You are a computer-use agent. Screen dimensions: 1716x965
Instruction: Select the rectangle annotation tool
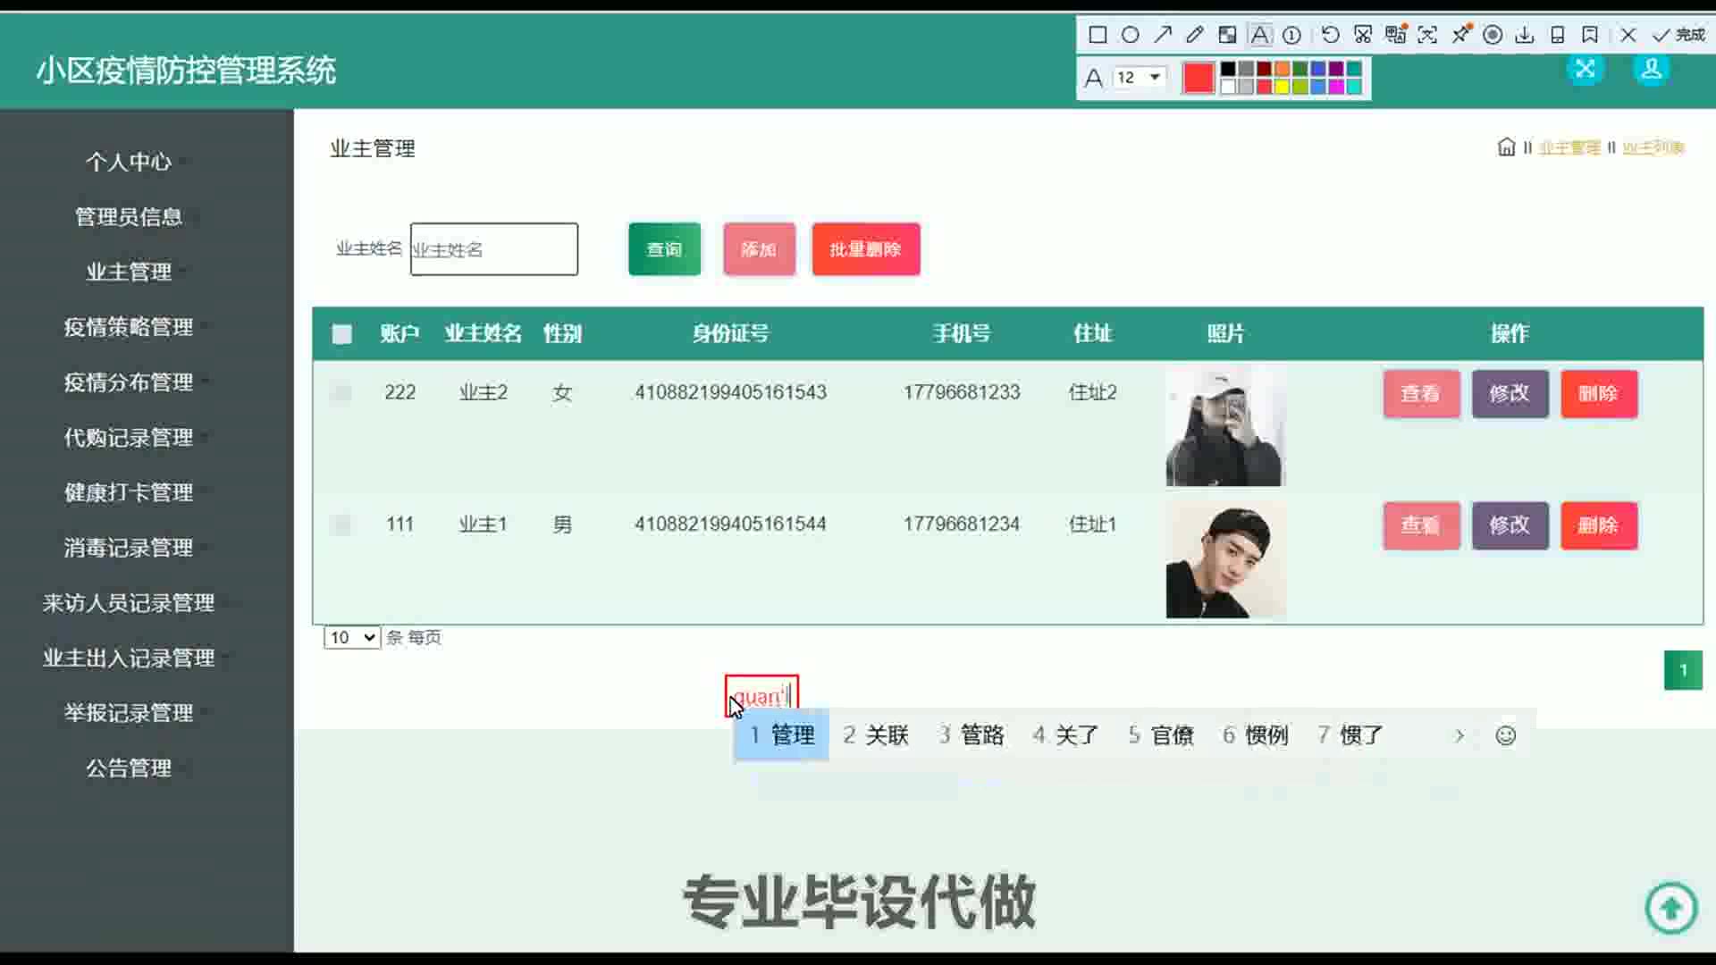(1098, 35)
